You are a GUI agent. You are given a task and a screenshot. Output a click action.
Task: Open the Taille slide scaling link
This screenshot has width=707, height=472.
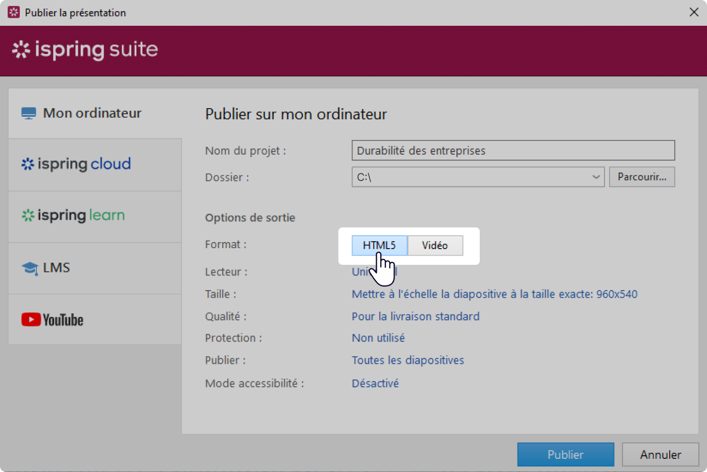[x=494, y=294]
